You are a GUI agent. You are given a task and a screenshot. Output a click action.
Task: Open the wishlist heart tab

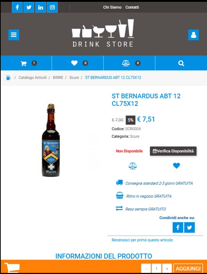click(x=77, y=63)
